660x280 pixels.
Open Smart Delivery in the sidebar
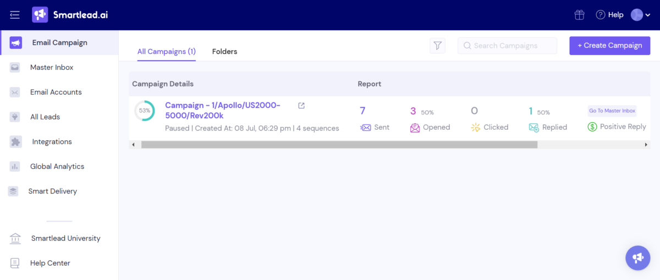tap(52, 191)
